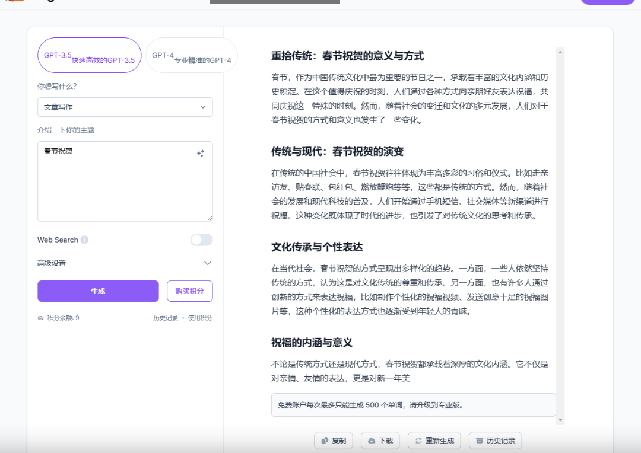Select the GPT-3.5 model option
Image resolution: width=641 pixels, height=453 pixels.
pos(89,55)
